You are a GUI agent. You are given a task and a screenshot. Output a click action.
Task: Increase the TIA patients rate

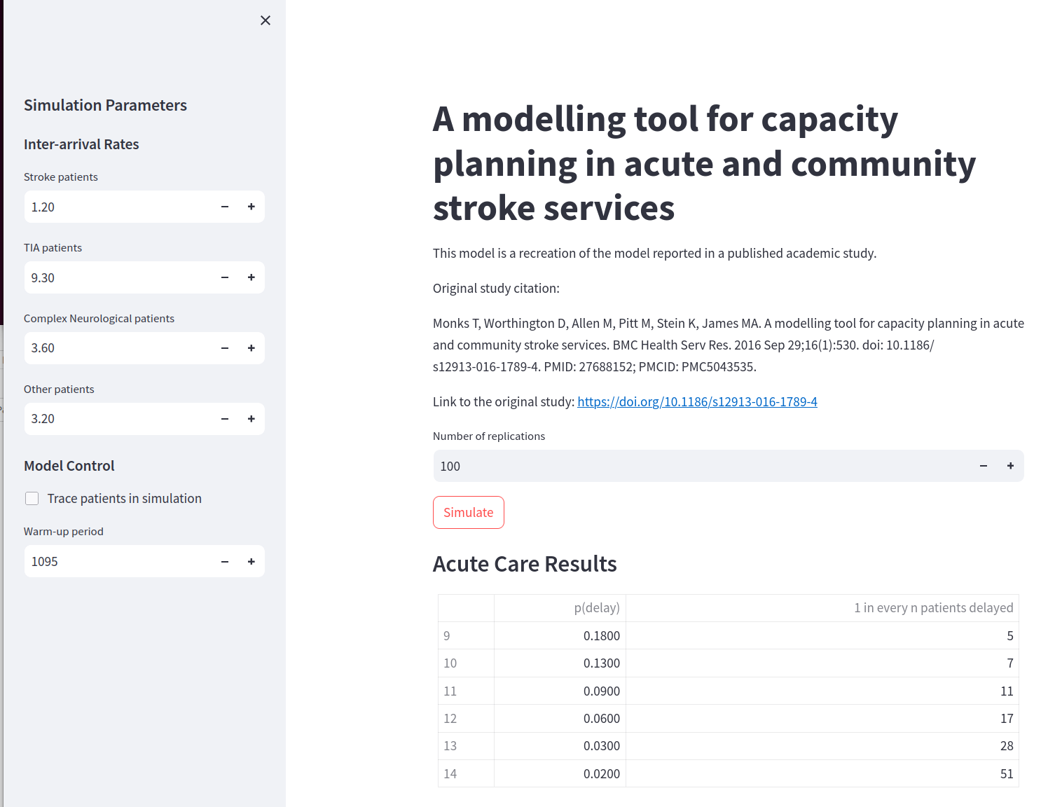pyautogui.click(x=251, y=277)
